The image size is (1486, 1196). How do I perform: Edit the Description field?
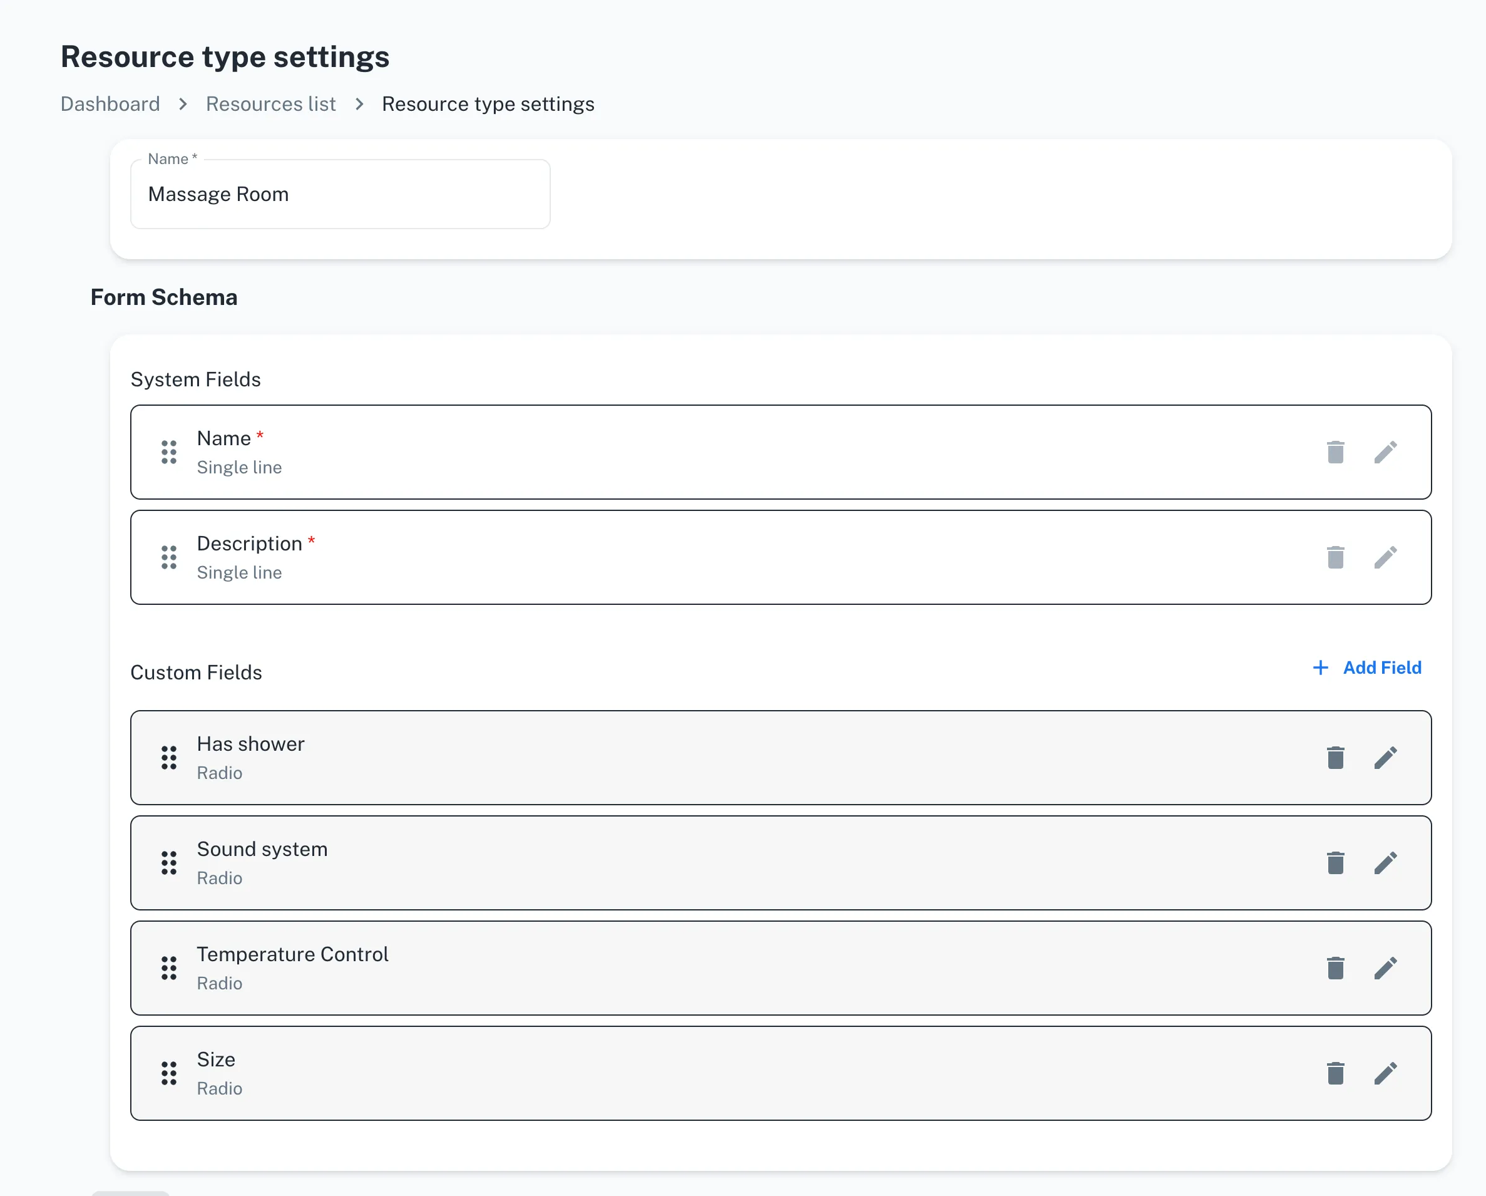1385,557
